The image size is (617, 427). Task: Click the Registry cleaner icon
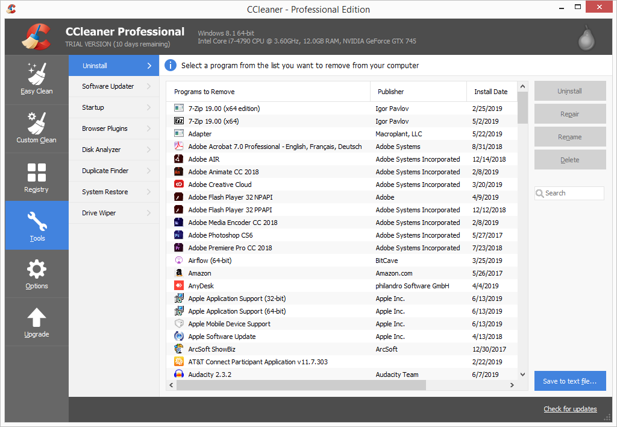coord(36,176)
